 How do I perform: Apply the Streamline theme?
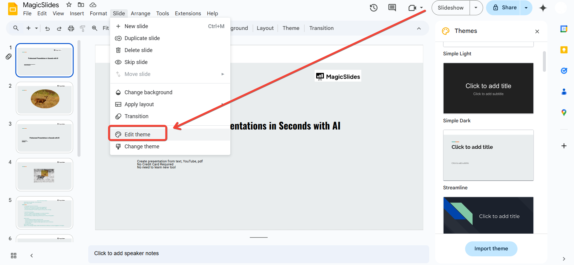pos(488,155)
